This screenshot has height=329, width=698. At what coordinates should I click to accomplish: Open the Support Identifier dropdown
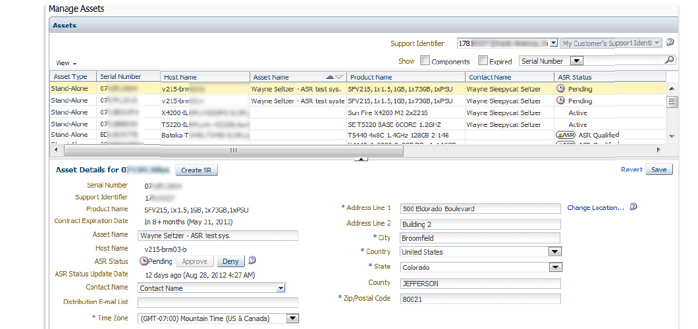tap(553, 43)
